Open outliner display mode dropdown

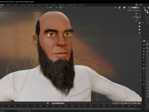pyautogui.click(x=145, y=7)
